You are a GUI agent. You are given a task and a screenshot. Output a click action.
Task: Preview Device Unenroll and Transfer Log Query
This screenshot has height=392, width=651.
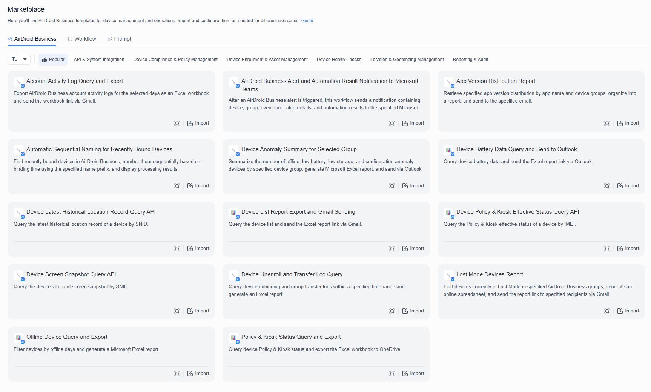(x=392, y=311)
